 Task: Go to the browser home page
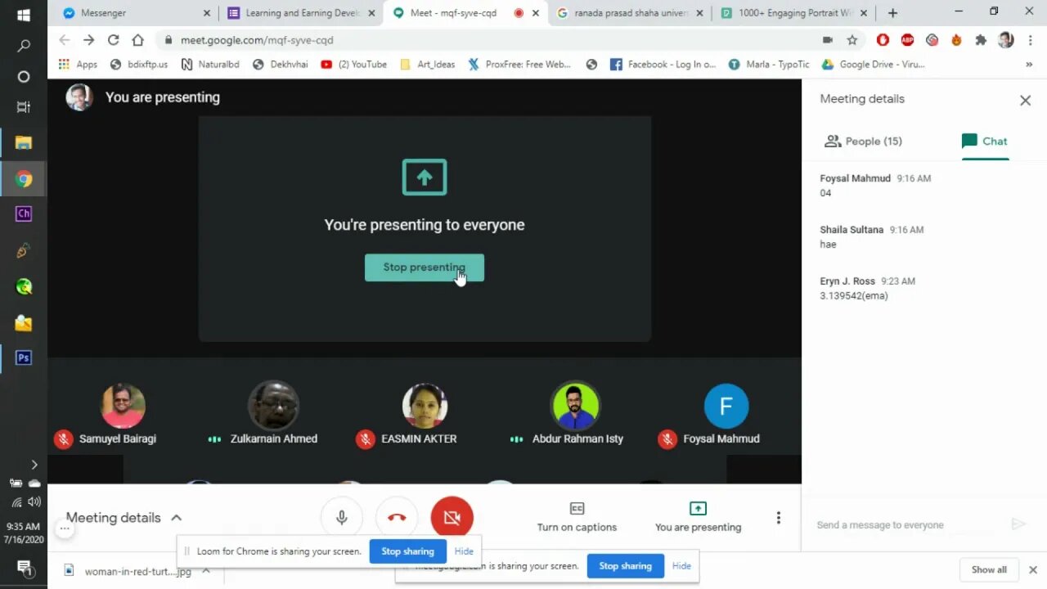pyautogui.click(x=138, y=40)
